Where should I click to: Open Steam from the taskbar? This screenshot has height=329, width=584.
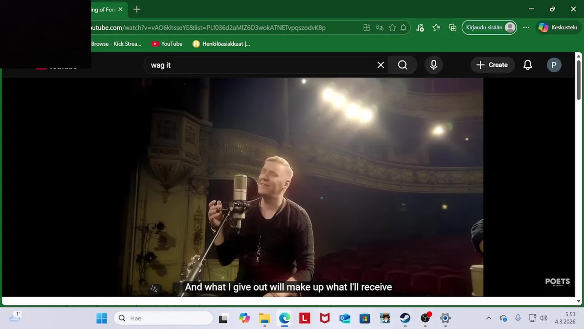pos(405,318)
